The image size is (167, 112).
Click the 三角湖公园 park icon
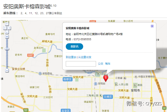[101, 95]
